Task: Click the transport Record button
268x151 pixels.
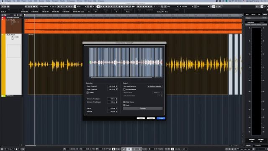Action: point(139,149)
